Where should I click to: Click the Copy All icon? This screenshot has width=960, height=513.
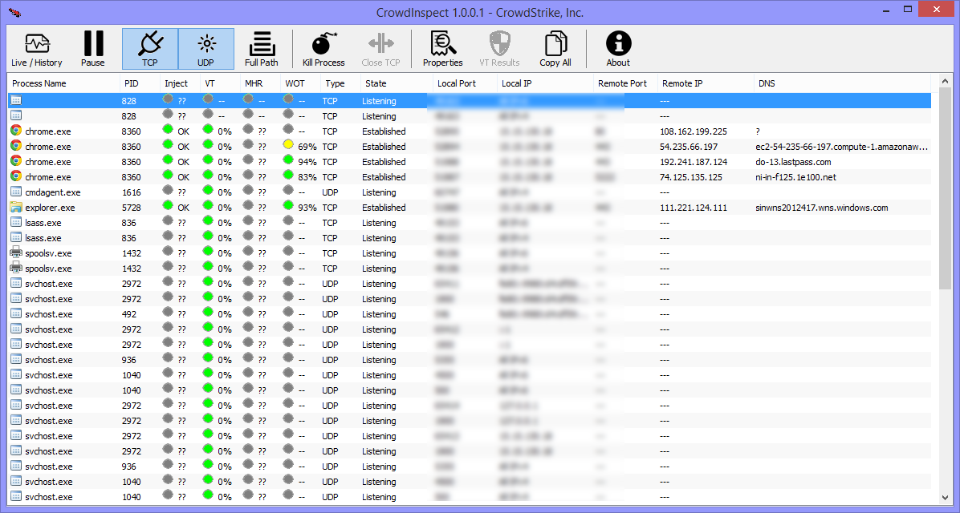pos(555,49)
